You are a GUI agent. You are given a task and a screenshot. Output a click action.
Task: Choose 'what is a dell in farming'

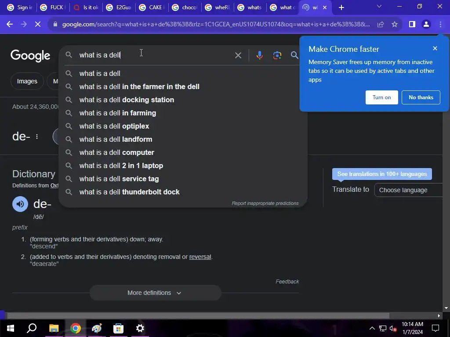[x=183, y=113]
